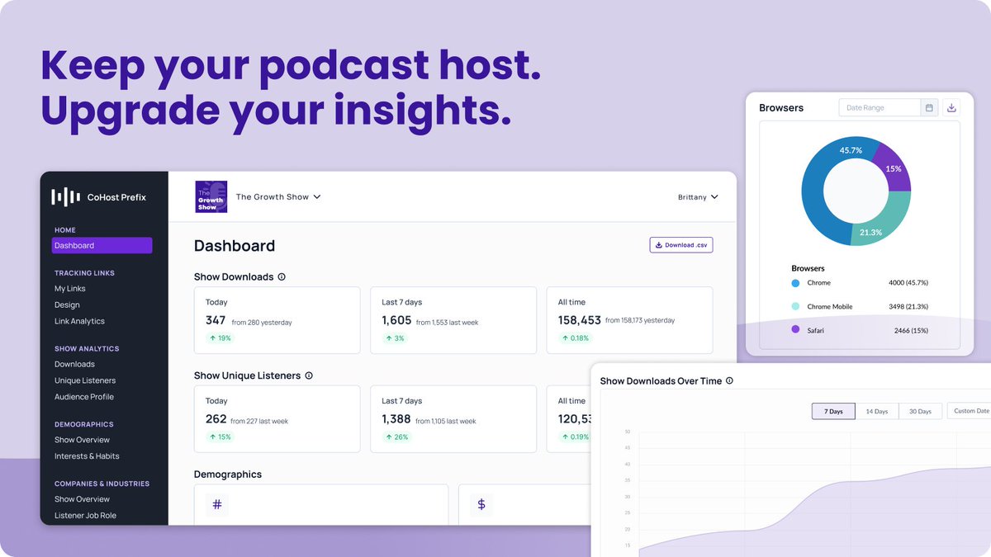Click the 19% increase badge

[220, 338]
